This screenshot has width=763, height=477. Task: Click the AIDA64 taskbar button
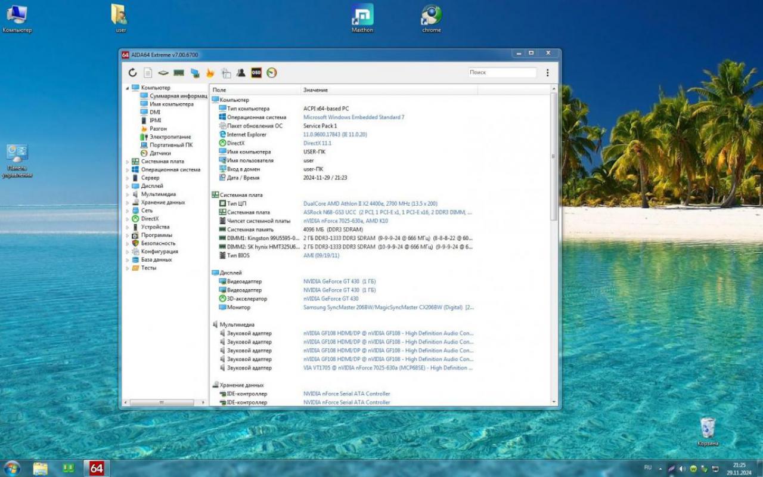(x=97, y=468)
